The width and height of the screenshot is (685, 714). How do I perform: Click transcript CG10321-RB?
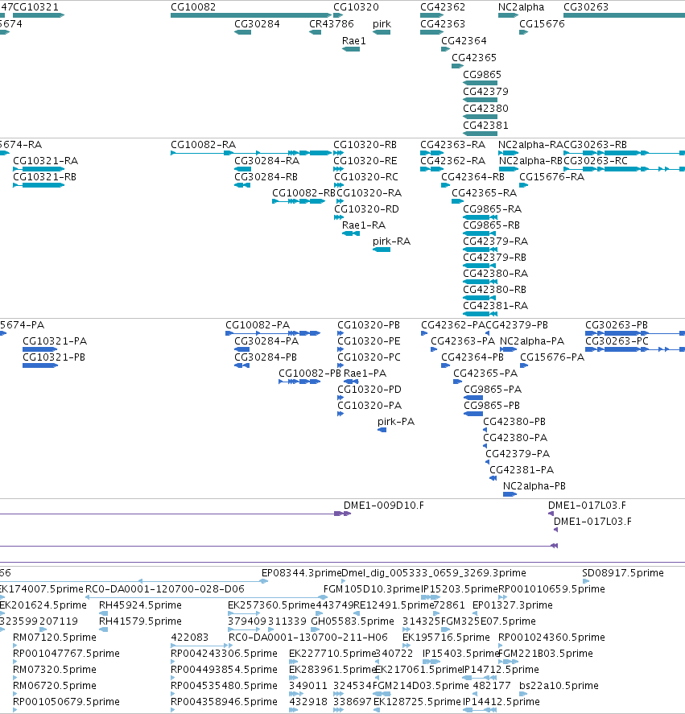[x=39, y=185]
